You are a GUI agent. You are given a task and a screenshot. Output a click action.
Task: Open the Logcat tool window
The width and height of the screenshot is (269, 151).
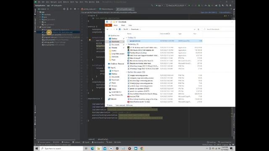86,142
